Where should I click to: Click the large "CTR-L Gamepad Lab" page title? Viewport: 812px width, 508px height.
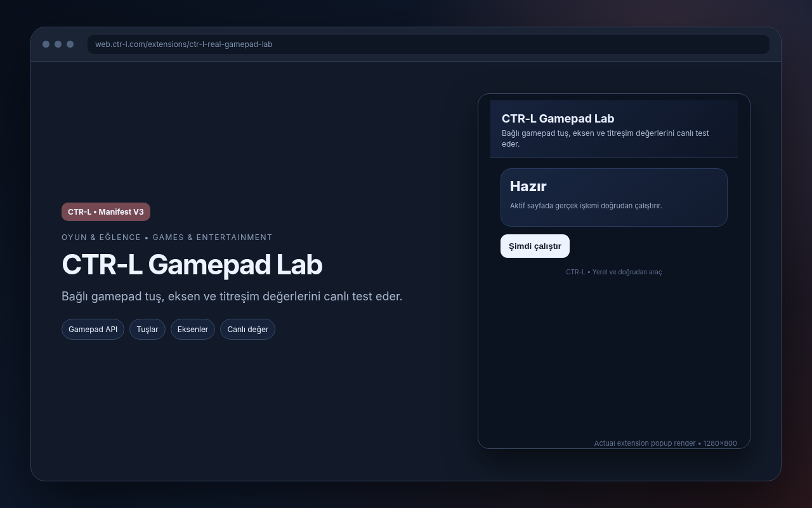pyautogui.click(x=192, y=265)
